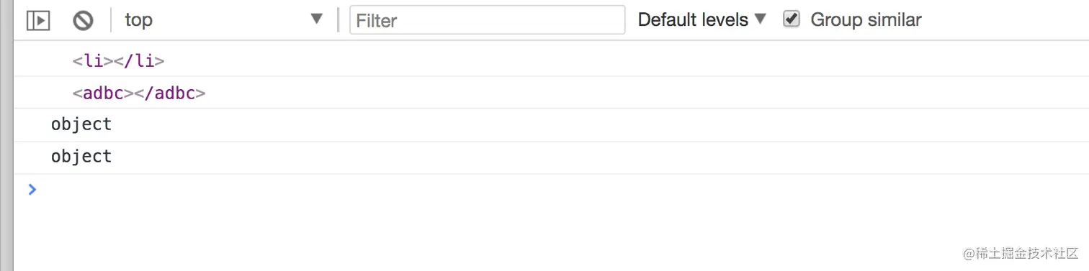This screenshot has height=271, width=1089.
Task: Uncheck the Group similar checkbox
Action: click(x=792, y=19)
